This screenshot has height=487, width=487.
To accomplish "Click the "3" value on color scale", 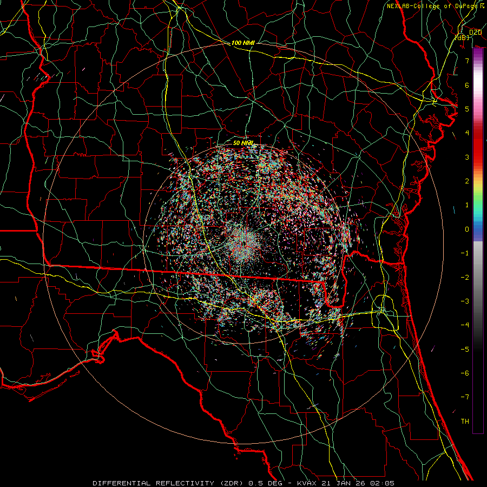I will [x=467, y=157].
